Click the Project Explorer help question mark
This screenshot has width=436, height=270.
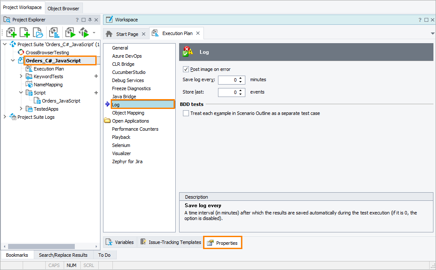point(77,20)
